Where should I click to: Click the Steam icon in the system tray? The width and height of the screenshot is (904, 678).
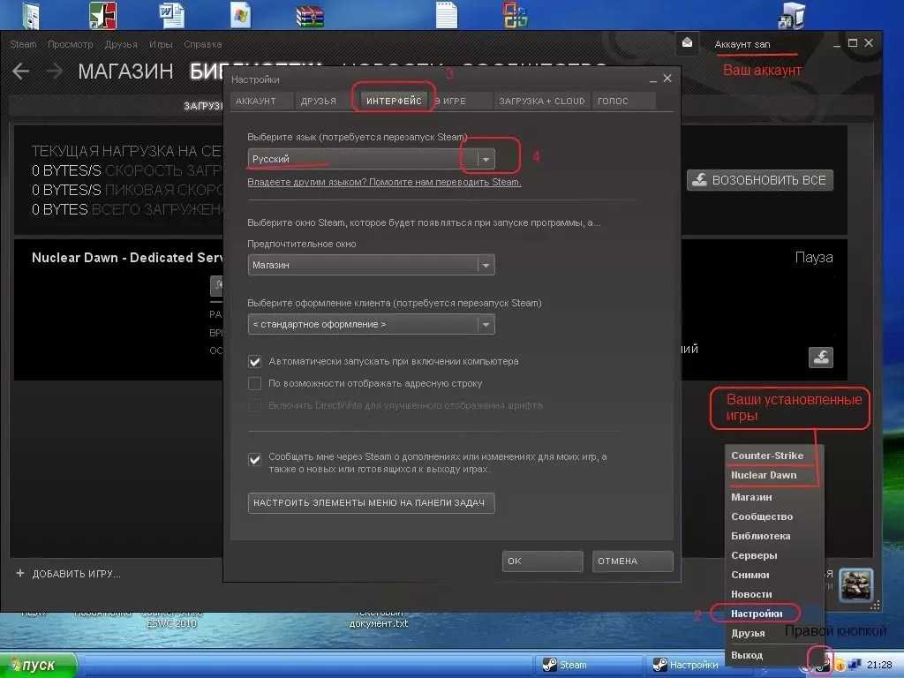pos(821,664)
